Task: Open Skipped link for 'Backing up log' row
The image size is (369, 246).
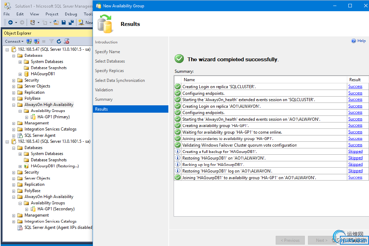Action: click(x=355, y=164)
